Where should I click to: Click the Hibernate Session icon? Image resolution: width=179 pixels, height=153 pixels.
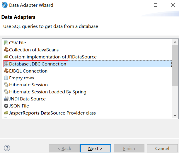point(6,85)
